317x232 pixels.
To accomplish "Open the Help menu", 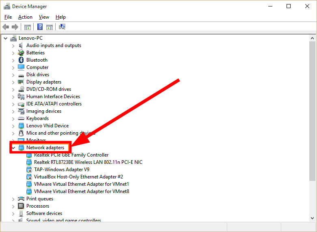I will 60,17.
